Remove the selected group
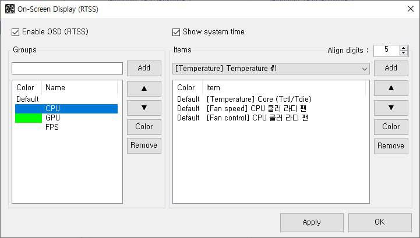This screenshot has width=420, height=238. (x=144, y=145)
